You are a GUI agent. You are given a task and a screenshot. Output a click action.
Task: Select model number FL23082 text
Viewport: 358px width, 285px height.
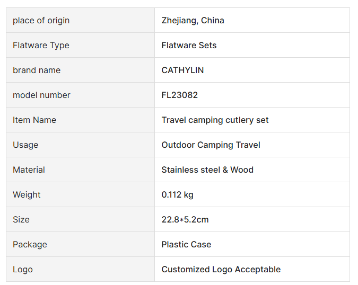[x=179, y=95]
